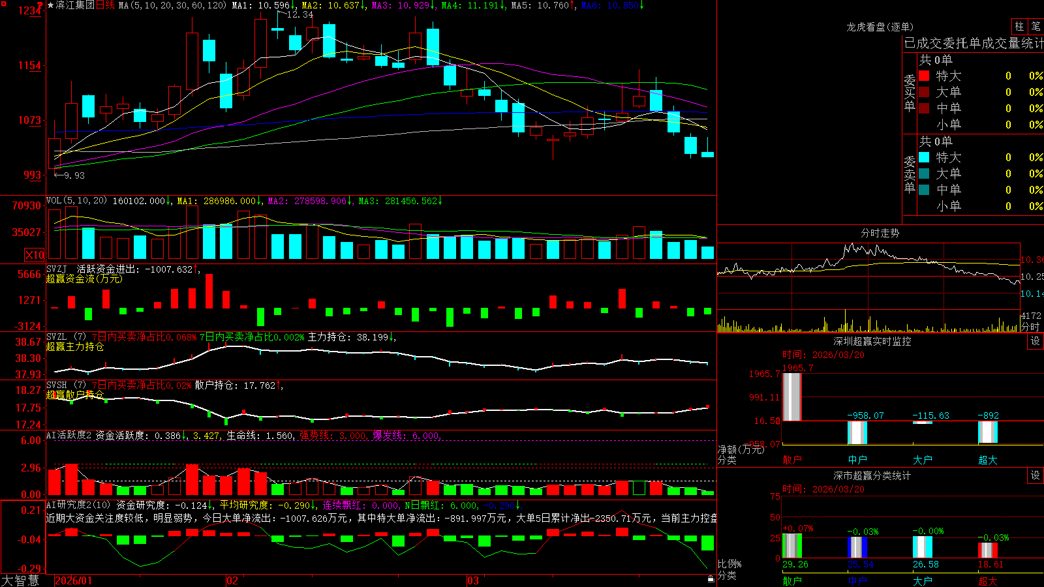
Task: Click the SVZL (7) indicator label
Action: point(66,337)
